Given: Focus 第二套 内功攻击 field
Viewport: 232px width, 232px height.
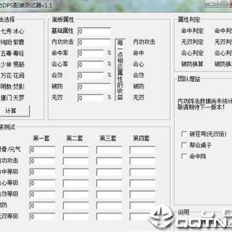Looking at the screenshot, I should (x=76, y=161).
